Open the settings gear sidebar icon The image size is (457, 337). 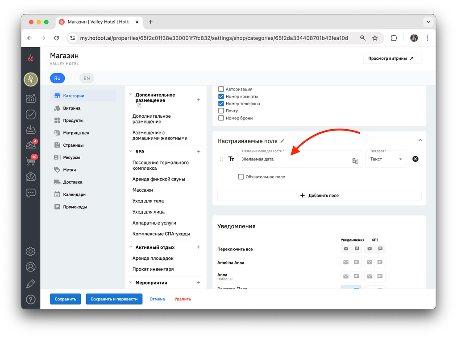click(x=31, y=251)
